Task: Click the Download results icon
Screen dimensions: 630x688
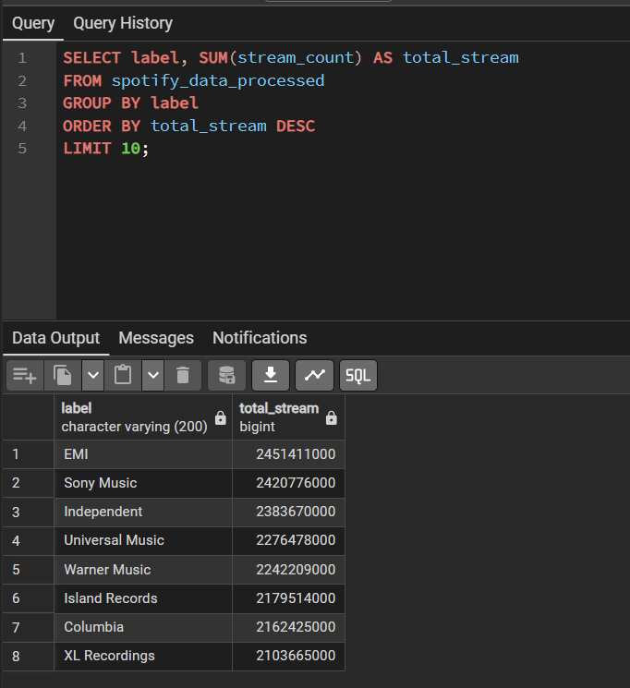Action: click(x=271, y=376)
